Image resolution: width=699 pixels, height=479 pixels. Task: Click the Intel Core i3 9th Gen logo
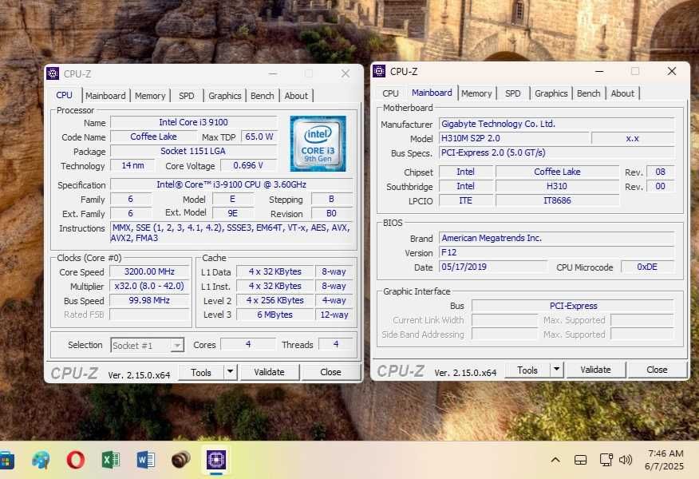[318, 144]
